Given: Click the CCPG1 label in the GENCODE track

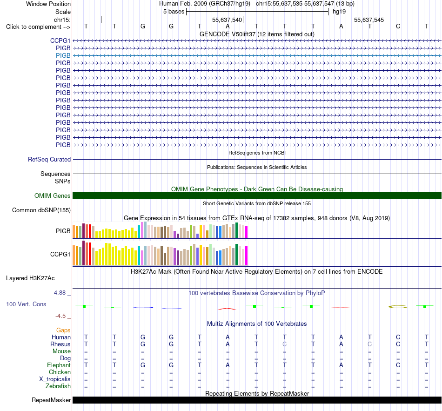Looking at the screenshot, I should [60, 40].
